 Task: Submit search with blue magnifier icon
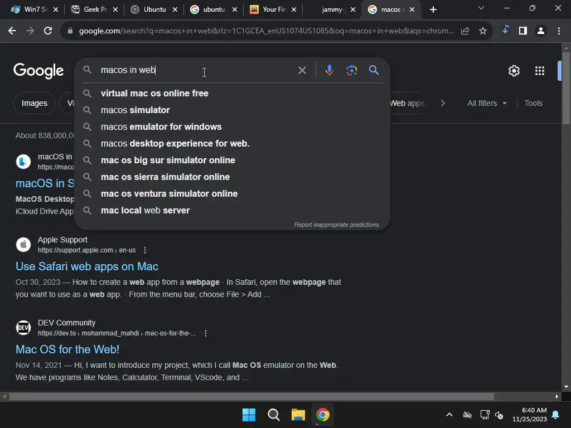click(x=374, y=70)
